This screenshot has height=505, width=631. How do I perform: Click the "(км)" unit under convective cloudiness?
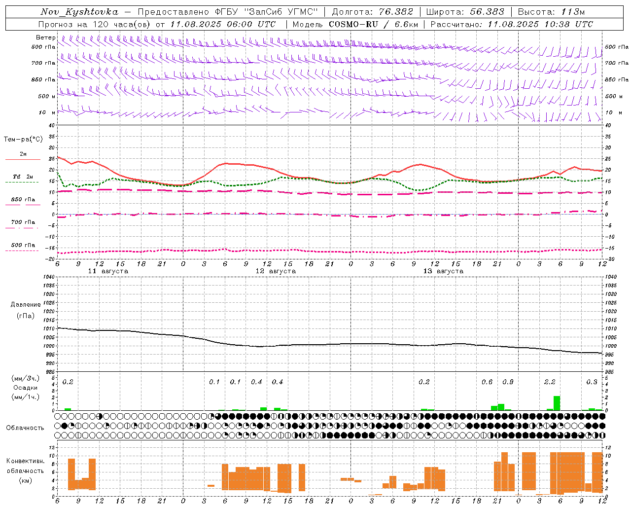pos(25,480)
